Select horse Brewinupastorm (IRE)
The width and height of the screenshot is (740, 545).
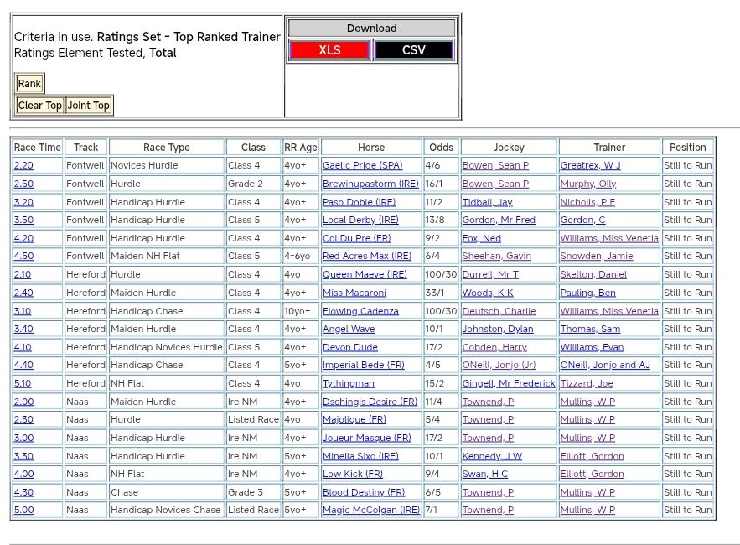(x=370, y=184)
